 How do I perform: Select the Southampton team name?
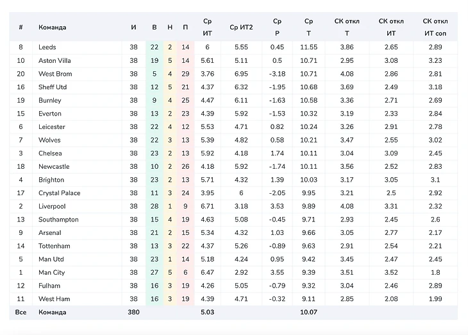point(58,219)
